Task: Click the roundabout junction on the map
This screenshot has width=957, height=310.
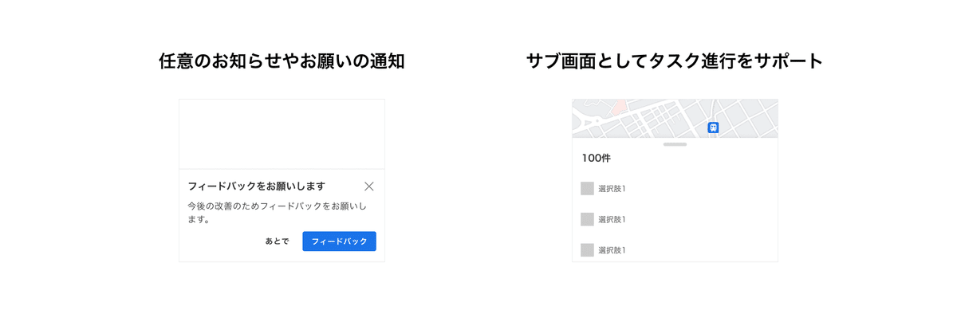Action: tap(597, 120)
